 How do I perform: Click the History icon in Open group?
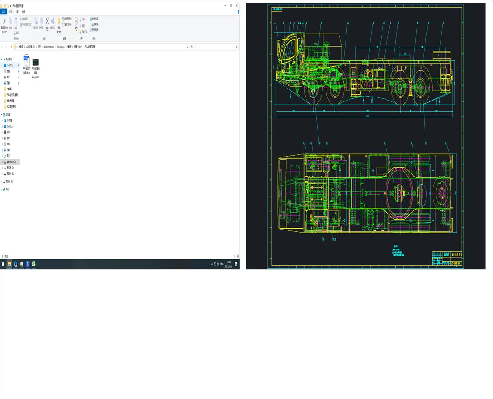point(80,32)
